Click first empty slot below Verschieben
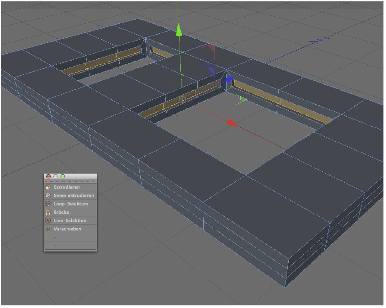 click(70, 237)
